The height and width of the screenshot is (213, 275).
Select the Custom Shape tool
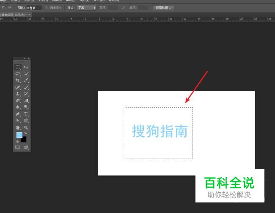click(x=26, y=121)
